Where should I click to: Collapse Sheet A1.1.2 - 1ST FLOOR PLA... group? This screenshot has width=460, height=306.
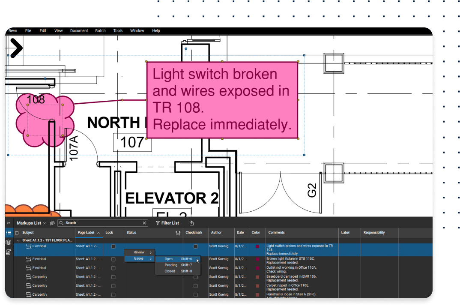click(x=18, y=240)
